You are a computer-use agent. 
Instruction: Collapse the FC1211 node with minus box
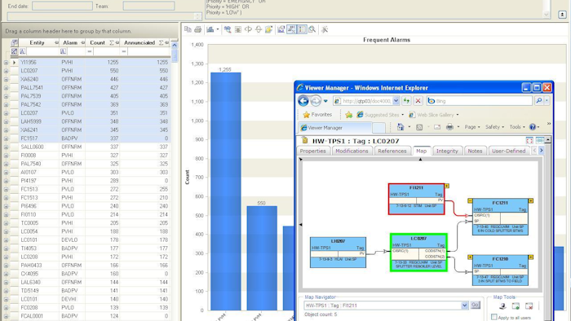click(x=470, y=200)
